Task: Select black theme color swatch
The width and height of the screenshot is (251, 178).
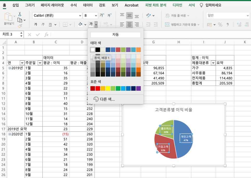Action: pos(98,50)
